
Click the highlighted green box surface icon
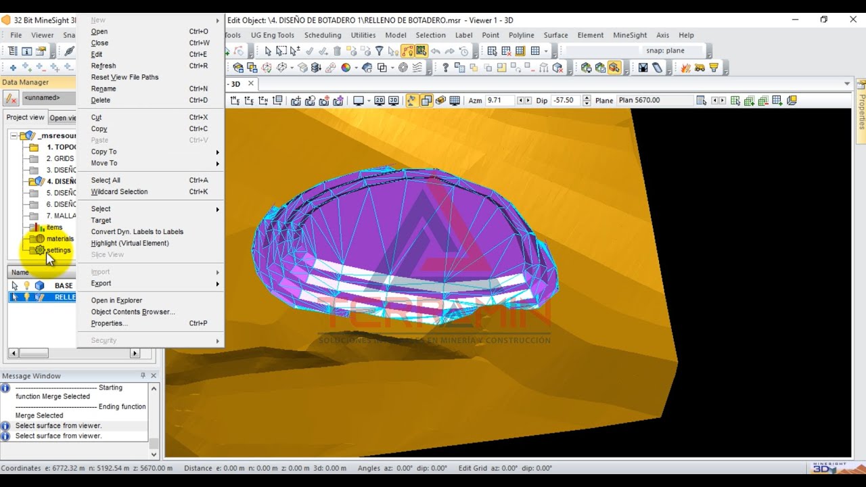pos(614,68)
